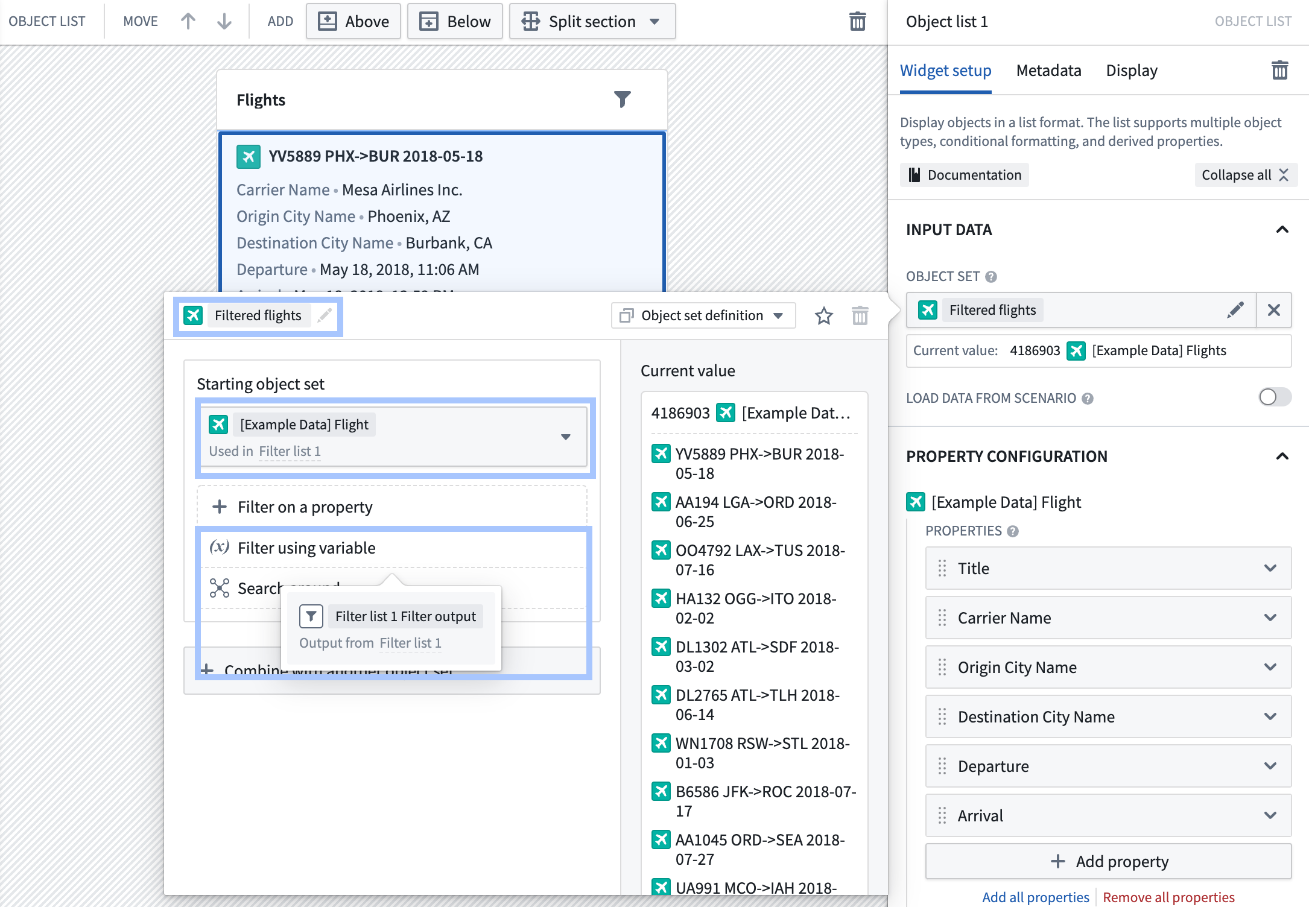Click the edit pencil icon next to object set field
1309x907 pixels.
click(1237, 309)
